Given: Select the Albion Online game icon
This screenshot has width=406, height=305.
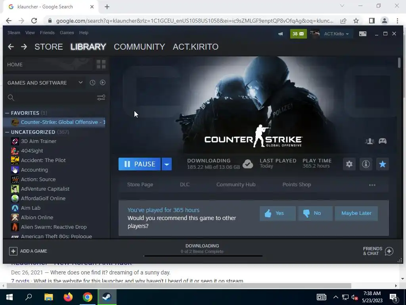Looking at the screenshot, I should (x=15, y=217).
